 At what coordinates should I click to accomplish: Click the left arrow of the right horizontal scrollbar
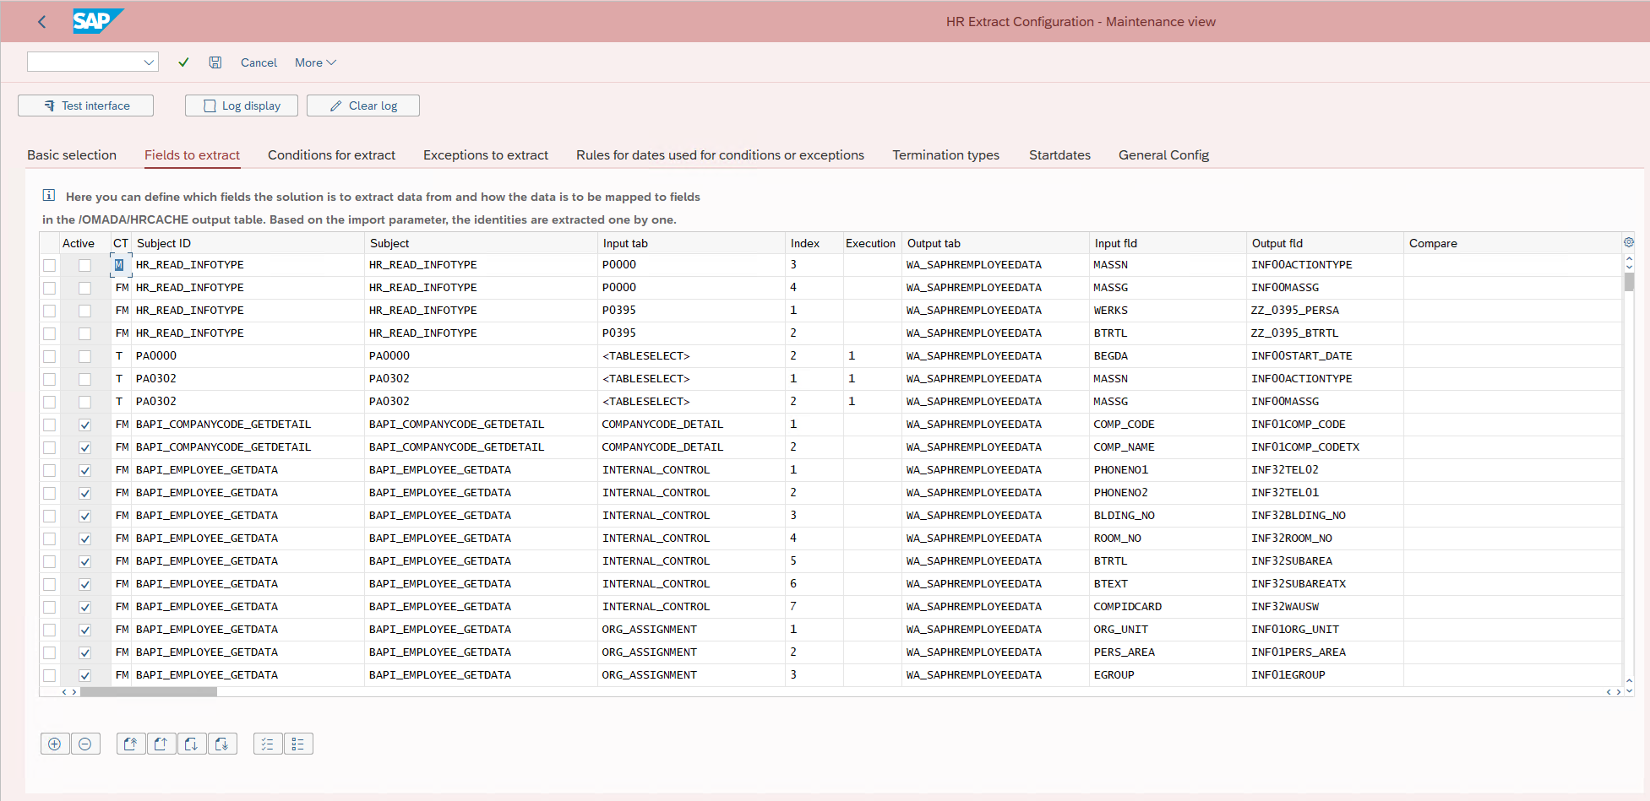click(1609, 692)
